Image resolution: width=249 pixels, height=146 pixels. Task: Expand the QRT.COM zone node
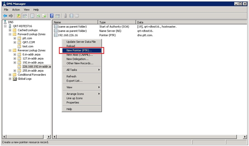pos(15,42)
